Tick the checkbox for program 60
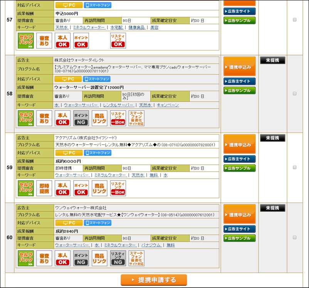309x288 pixels. [x=294, y=237]
